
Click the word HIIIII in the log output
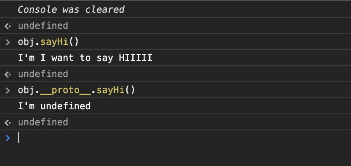(x=136, y=58)
